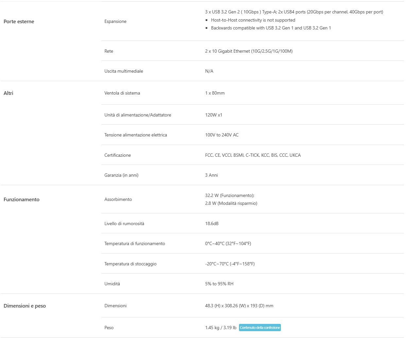Click the Umidità row label

[x=112, y=284]
